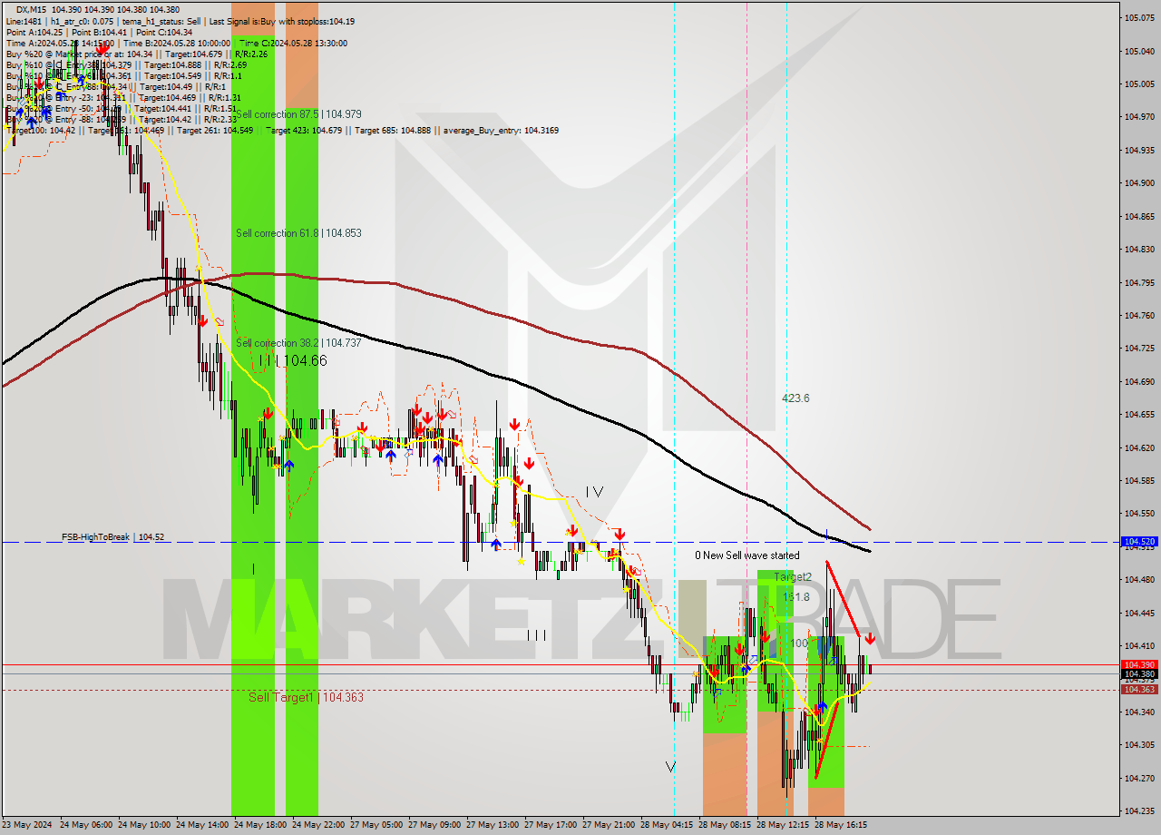Click the red 104.363 target price tag
The width and height of the screenshot is (1161, 835).
(x=1139, y=690)
